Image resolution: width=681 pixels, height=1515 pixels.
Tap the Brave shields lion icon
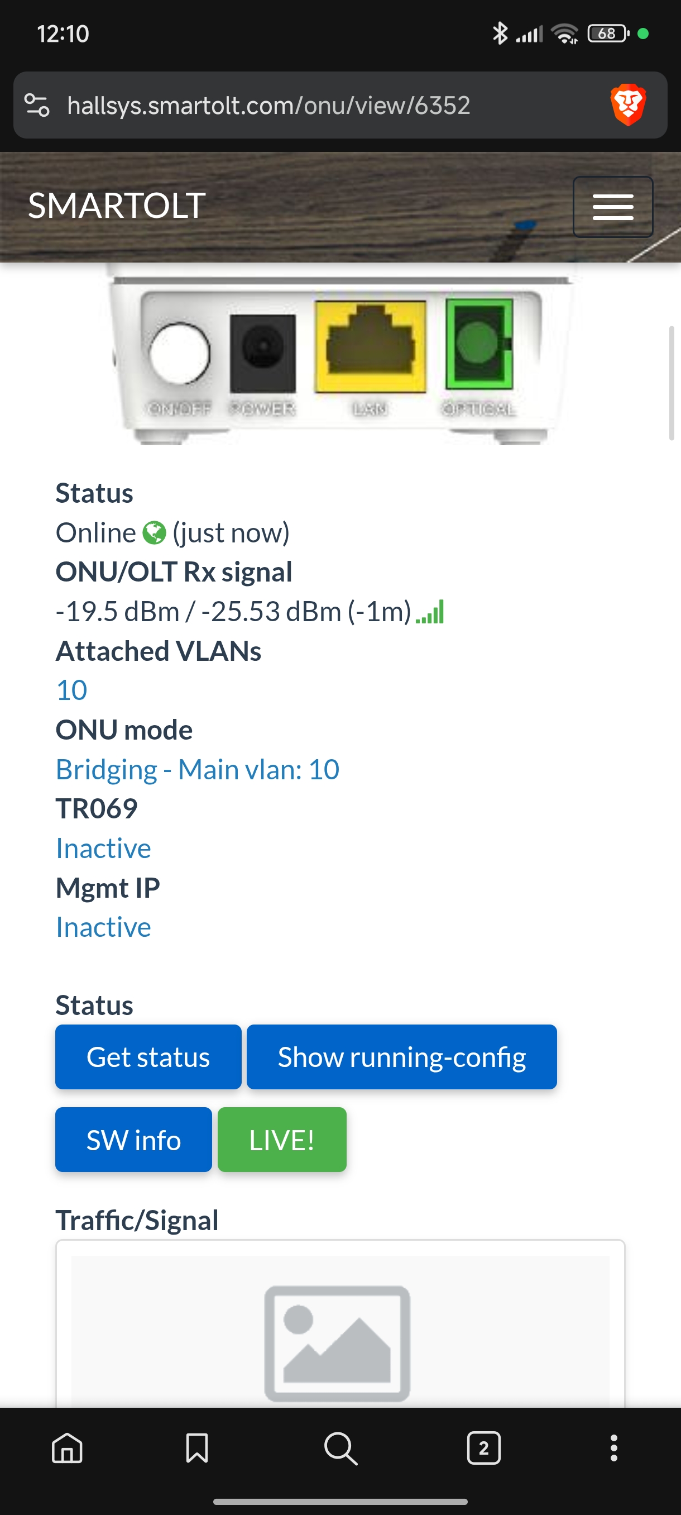[x=628, y=105]
